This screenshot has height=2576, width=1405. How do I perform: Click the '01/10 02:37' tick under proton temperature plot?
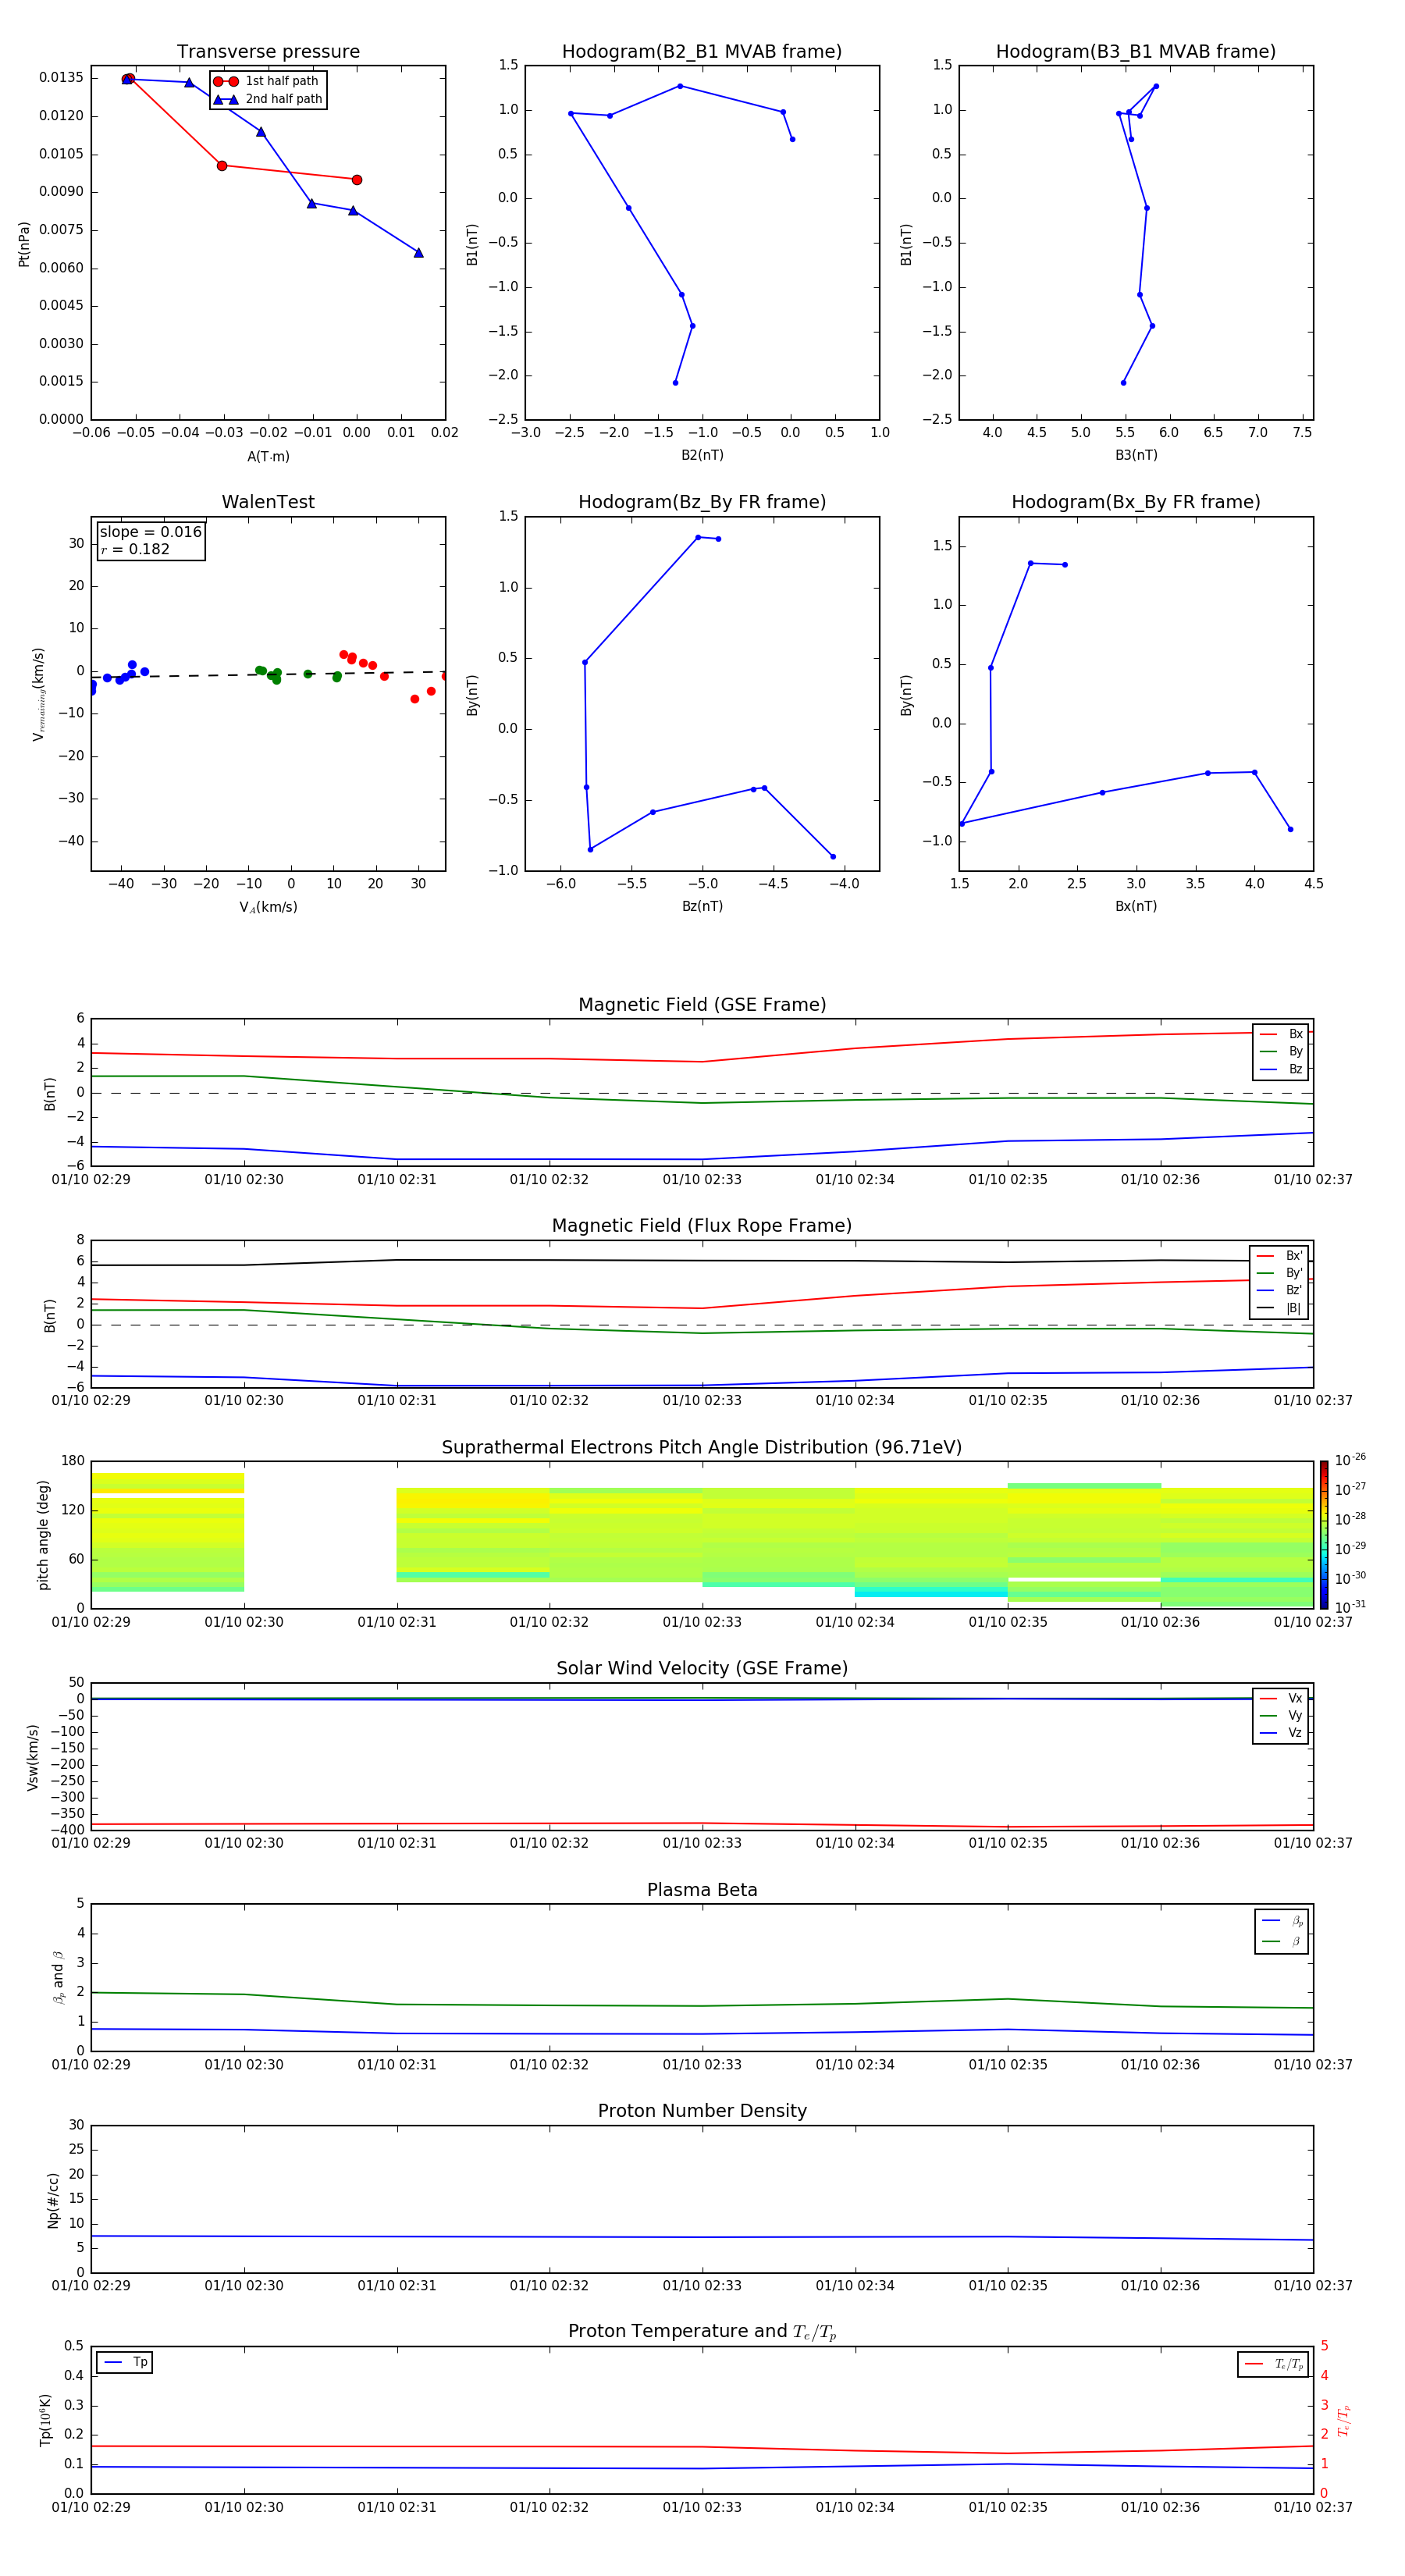[x=1313, y=2507]
